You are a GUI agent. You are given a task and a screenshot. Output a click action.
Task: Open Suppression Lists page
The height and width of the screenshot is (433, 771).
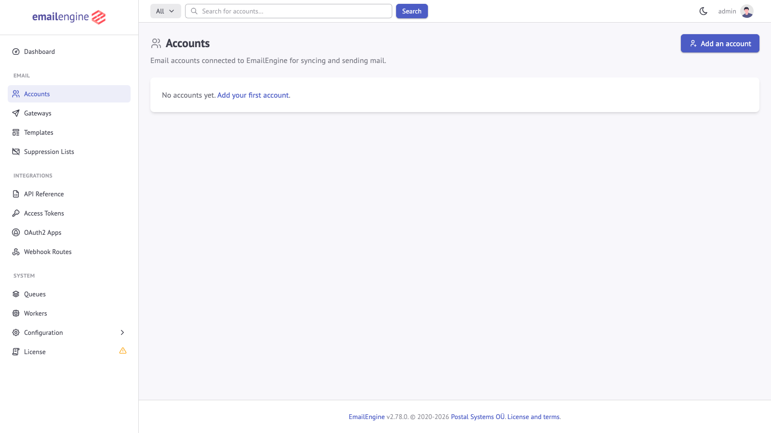69,152
